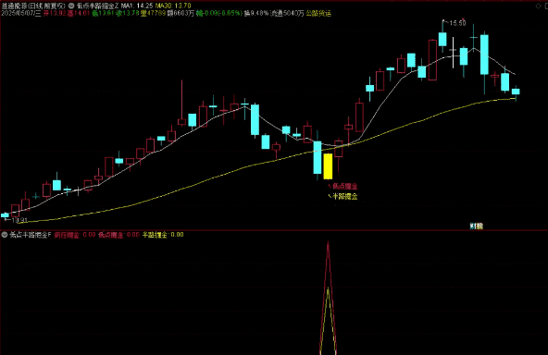The height and width of the screenshot is (355, 548).
Task: Click the 10.91 low price marker
Action: click(x=16, y=220)
